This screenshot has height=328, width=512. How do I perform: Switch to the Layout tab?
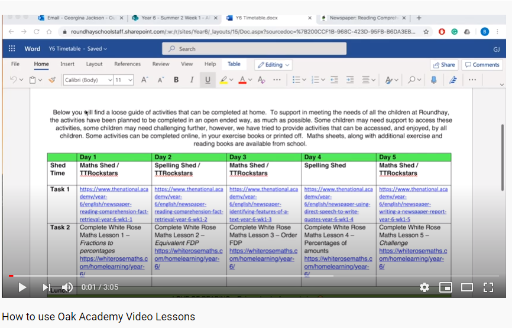pos(95,64)
